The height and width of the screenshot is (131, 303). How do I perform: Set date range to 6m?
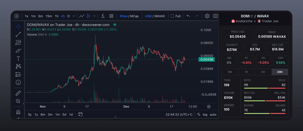(x=43, y=114)
